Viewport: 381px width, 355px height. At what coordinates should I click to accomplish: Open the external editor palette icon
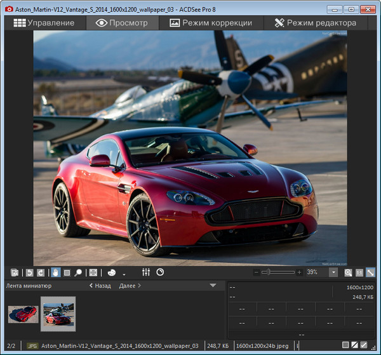pyautogui.click(x=111, y=272)
